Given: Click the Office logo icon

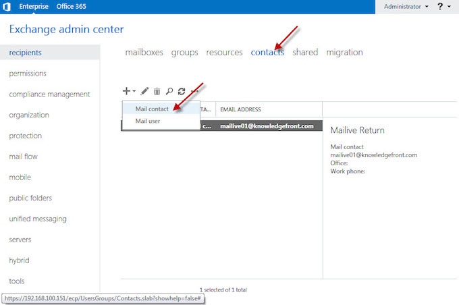Looking at the screenshot, I should click(7, 7).
